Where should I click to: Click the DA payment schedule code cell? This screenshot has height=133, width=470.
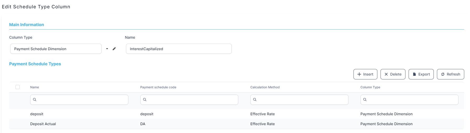coord(143,124)
